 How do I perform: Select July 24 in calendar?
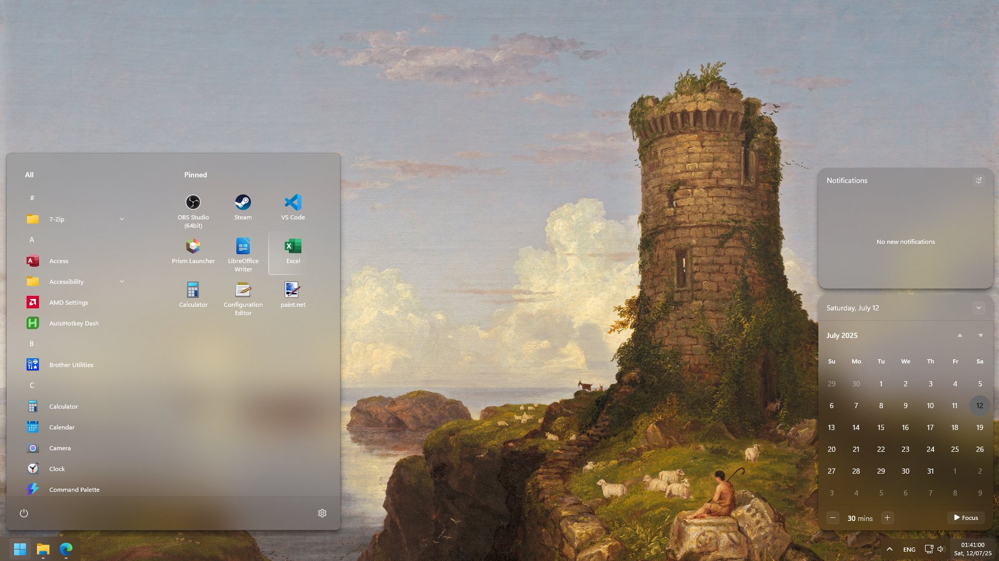[930, 449]
